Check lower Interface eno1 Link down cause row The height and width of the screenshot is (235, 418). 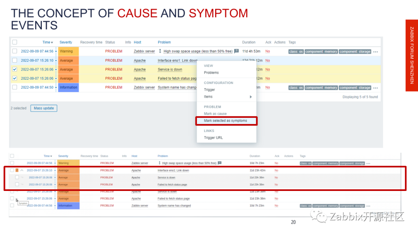(12, 170)
